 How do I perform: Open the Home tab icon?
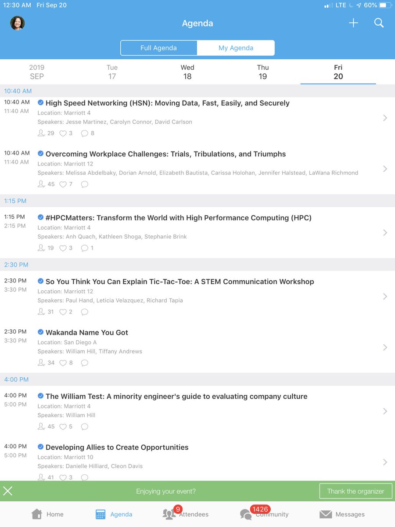(x=37, y=513)
